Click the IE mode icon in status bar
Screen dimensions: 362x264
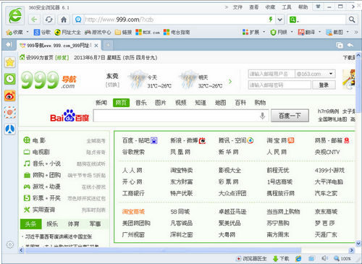pyautogui.click(x=298, y=259)
